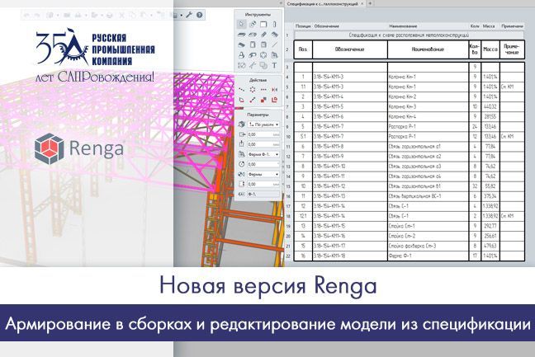Select cell 'Связь вертикальная ВС-1'

coord(428,196)
